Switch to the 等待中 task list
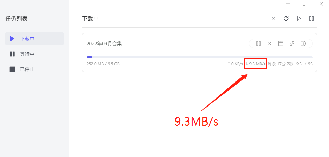Image resolution: width=329 pixels, height=157 pixels. [35, 54]
